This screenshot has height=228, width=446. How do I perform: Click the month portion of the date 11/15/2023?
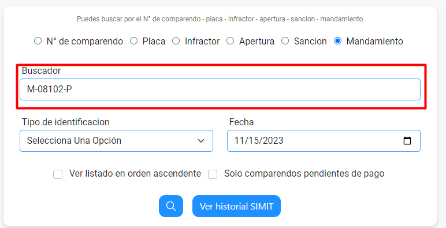point(239,140)
